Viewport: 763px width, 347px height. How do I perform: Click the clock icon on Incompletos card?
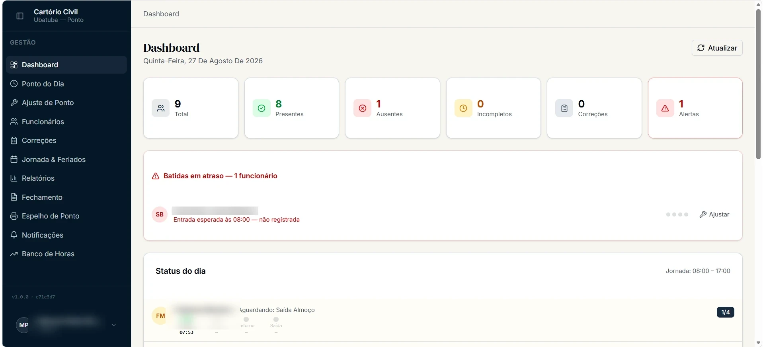point(463,108)
